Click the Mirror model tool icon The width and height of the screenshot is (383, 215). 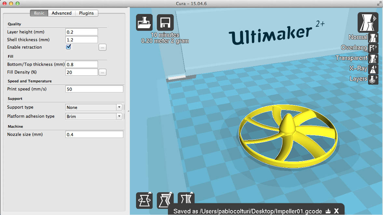(x=186, y=198)
